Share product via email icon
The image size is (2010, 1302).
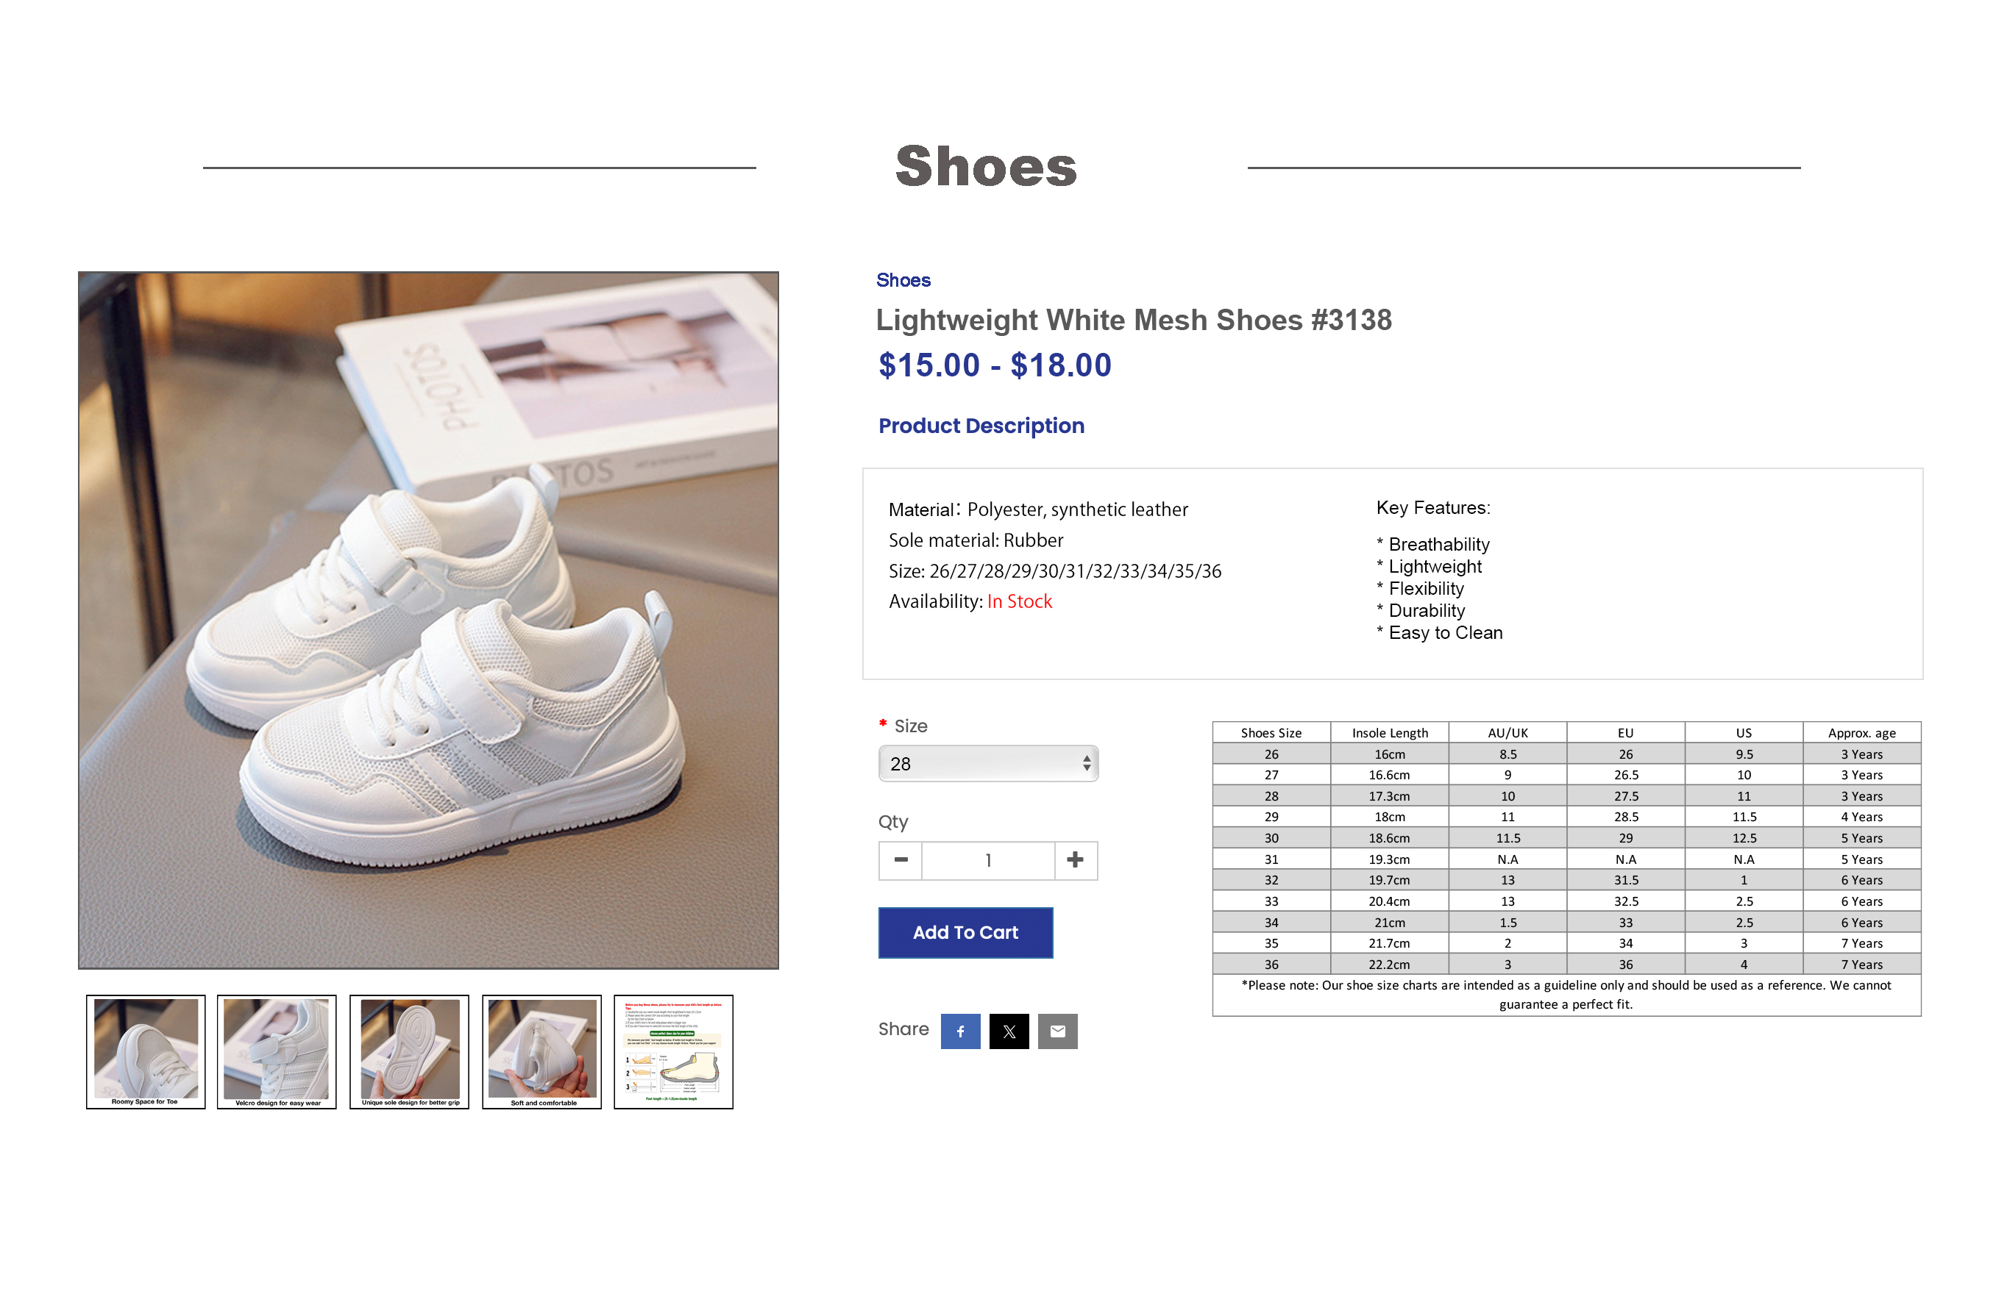click(1057, 1031)
